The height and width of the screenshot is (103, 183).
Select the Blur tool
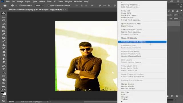(3, 59)
